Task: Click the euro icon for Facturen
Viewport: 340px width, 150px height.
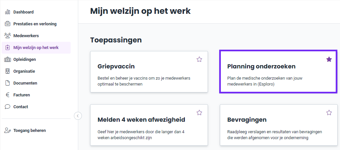Action: 8,95
